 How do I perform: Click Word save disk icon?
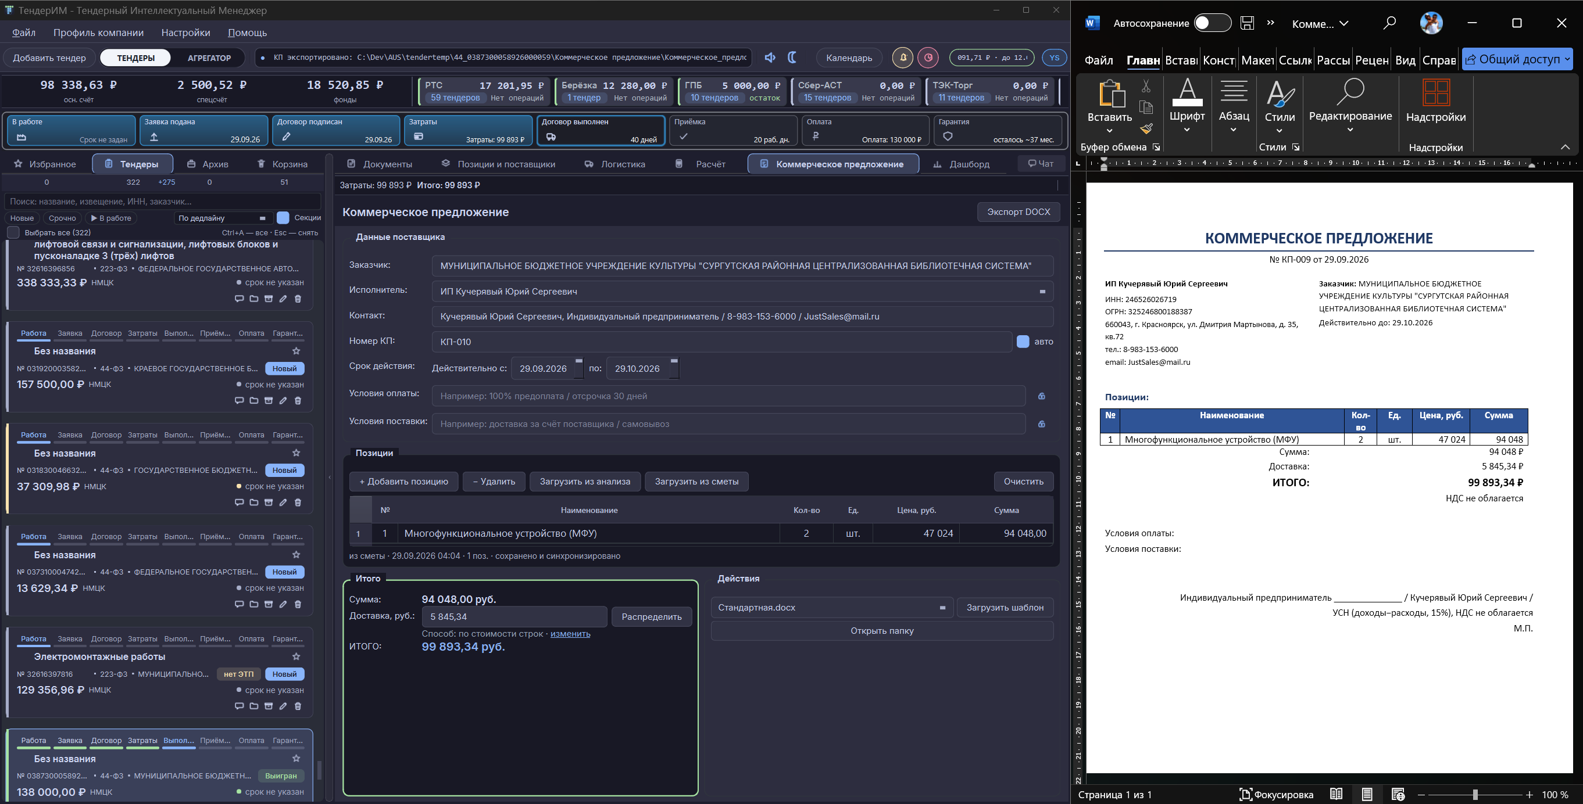click(x=1247, y=23)
